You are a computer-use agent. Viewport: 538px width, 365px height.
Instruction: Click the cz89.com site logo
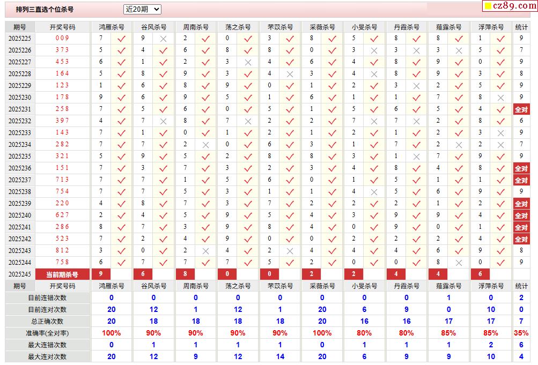click(x=511, y=6)
